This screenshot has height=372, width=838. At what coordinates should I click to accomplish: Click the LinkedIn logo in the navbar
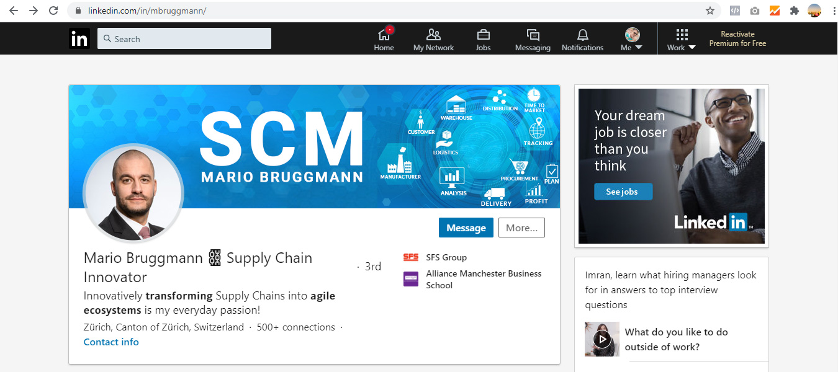79,38
